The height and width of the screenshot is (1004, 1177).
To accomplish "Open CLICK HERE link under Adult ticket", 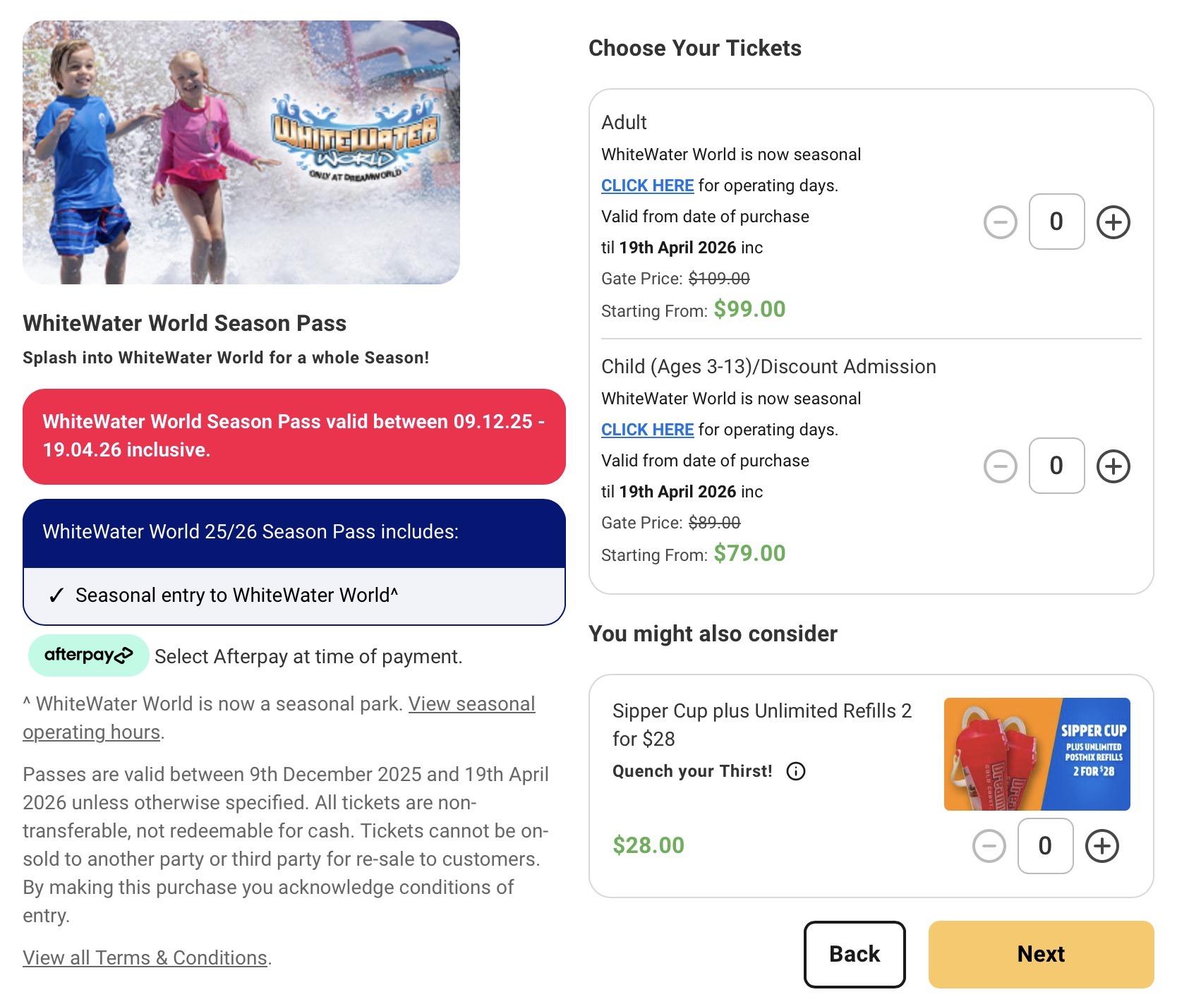I will tap(647, 186).
